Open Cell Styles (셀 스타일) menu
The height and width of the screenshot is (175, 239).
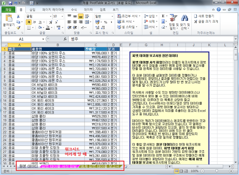pyautogui.click(x=127, y=27)
